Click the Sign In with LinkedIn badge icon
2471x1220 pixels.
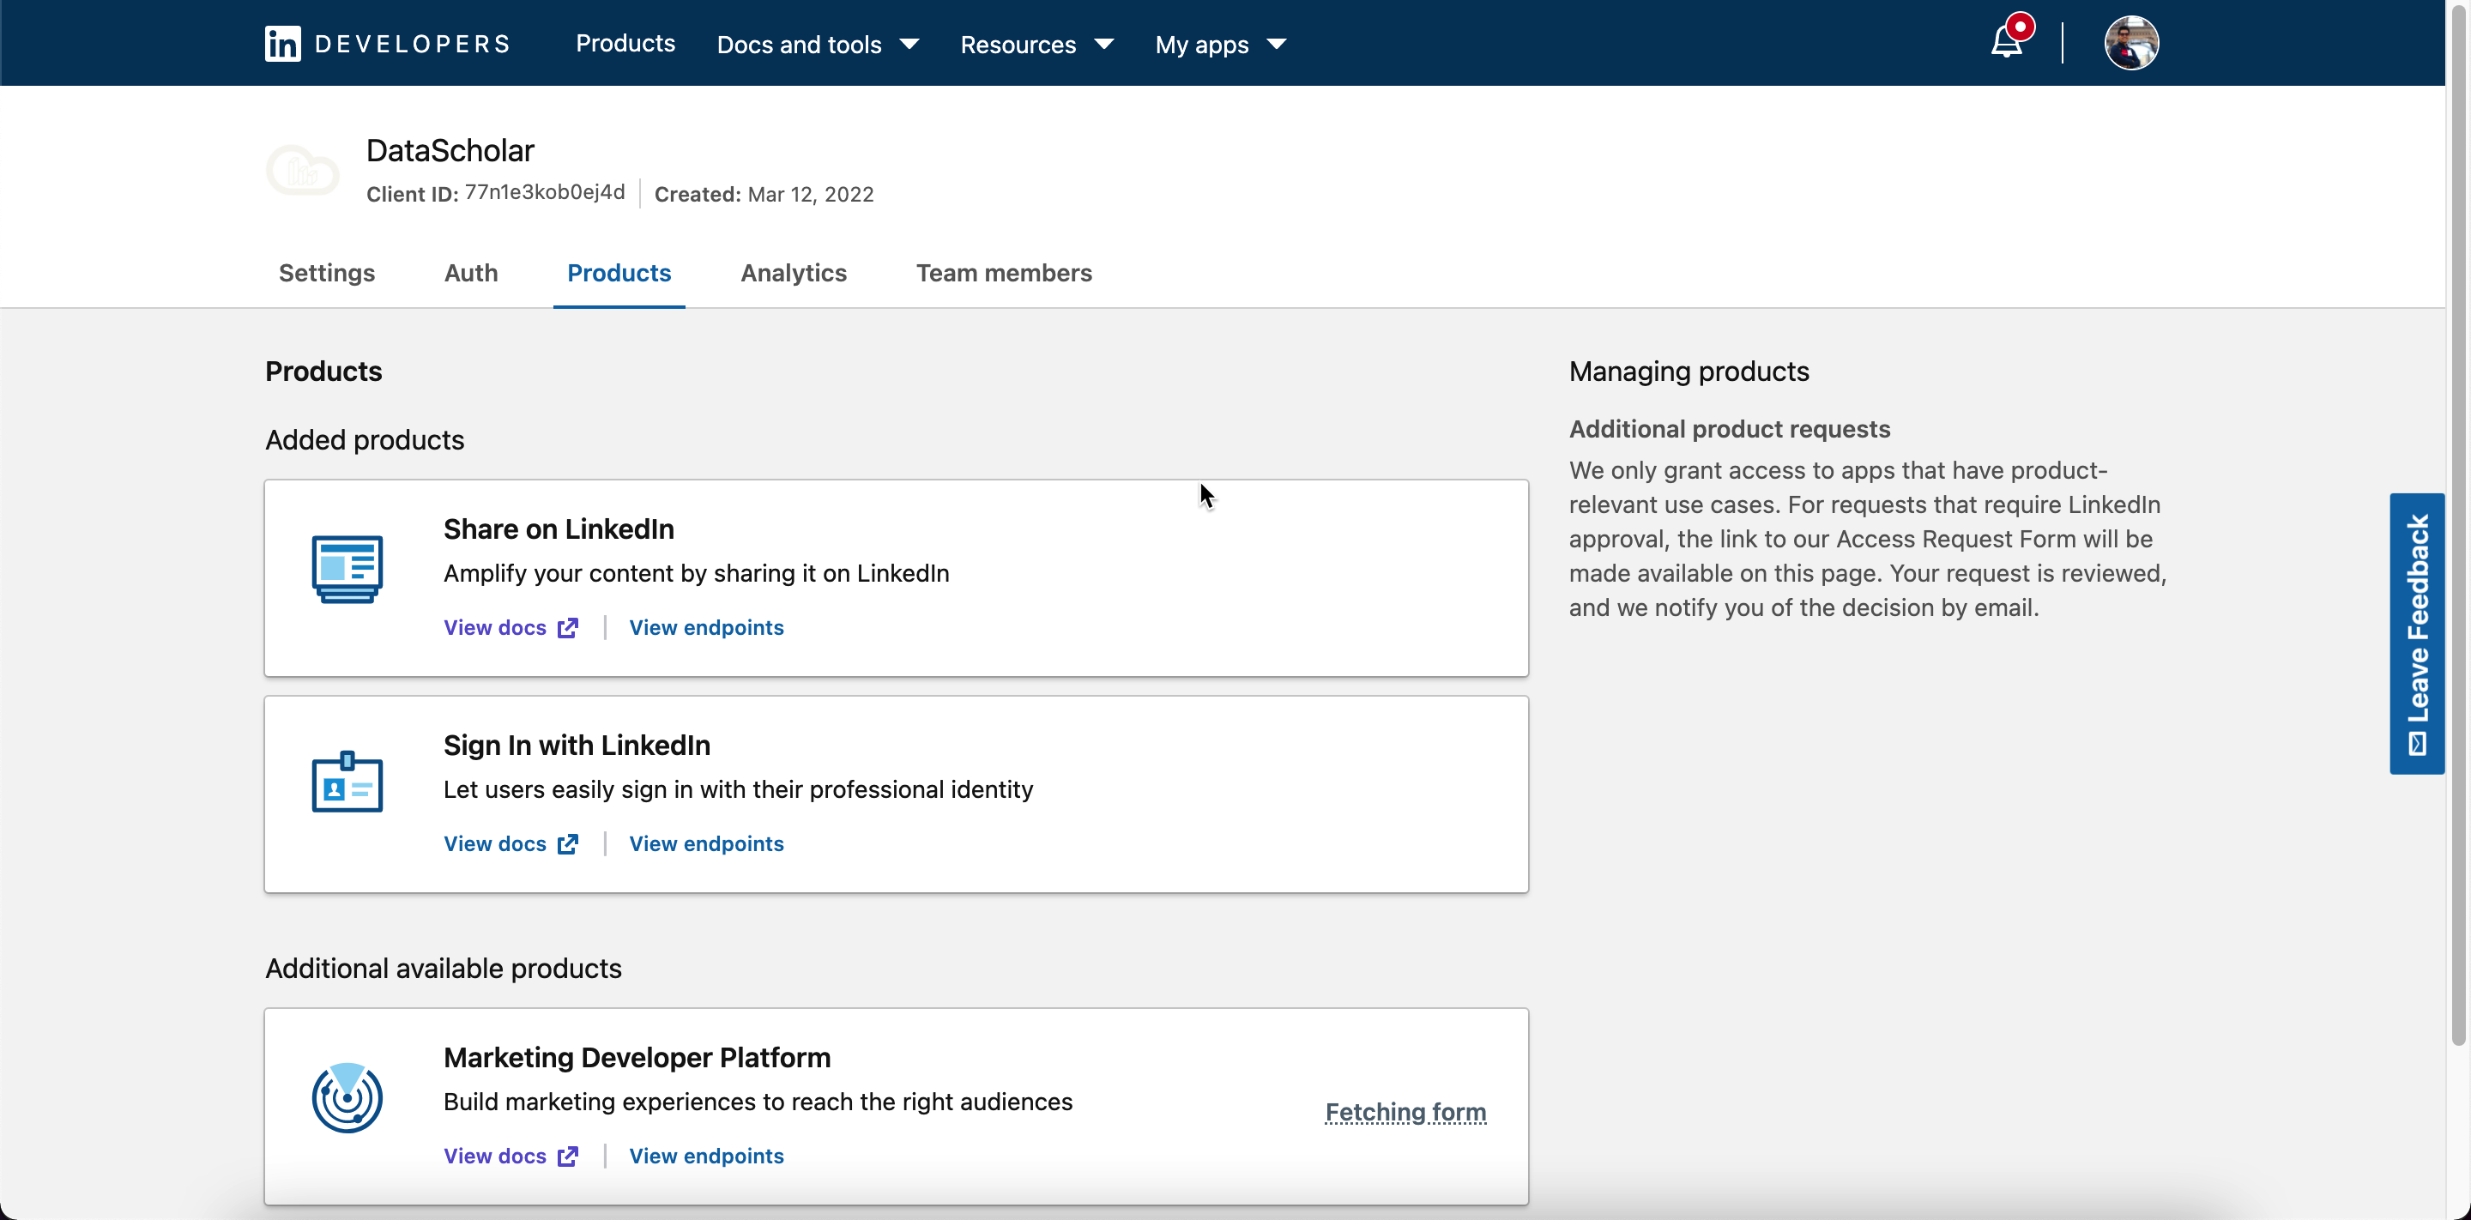coord(347,782)
